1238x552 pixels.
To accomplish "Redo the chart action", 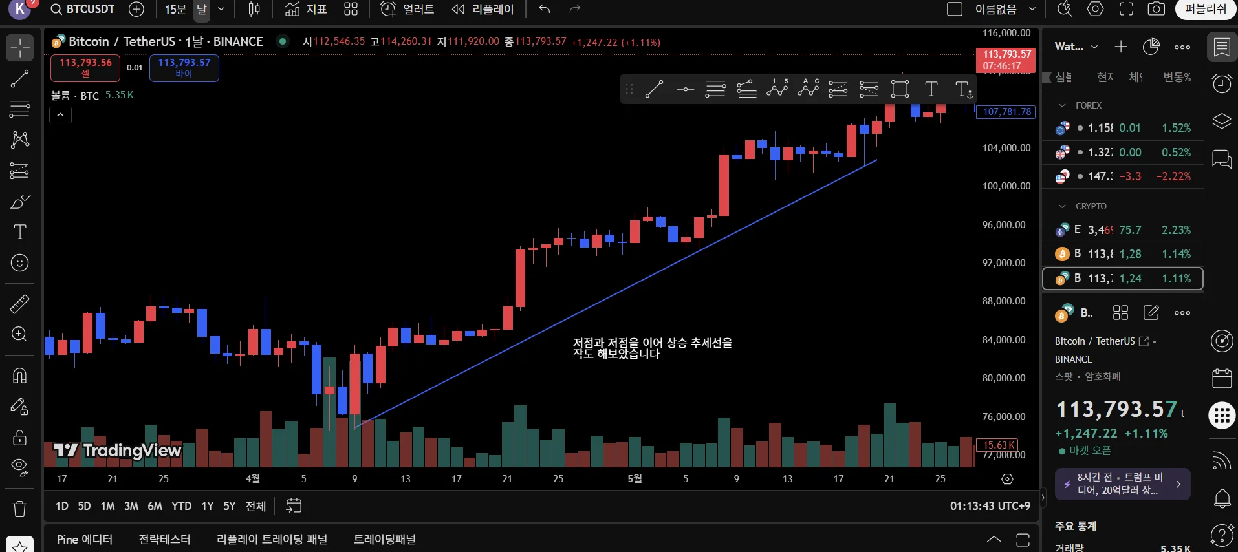I will (575, 9).
